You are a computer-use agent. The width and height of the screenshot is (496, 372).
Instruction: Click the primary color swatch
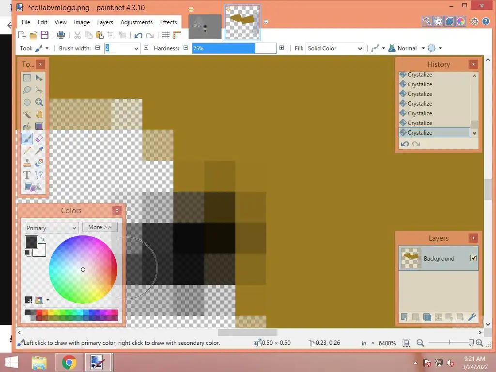[31, 242]
